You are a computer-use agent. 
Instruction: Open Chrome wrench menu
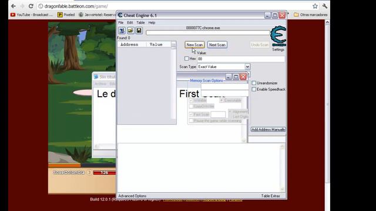click(325, 6)
